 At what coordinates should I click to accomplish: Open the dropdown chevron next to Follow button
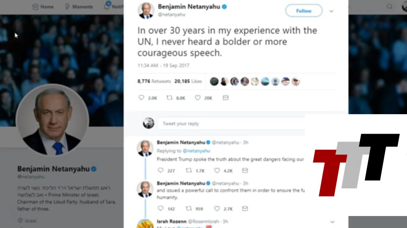331,11
